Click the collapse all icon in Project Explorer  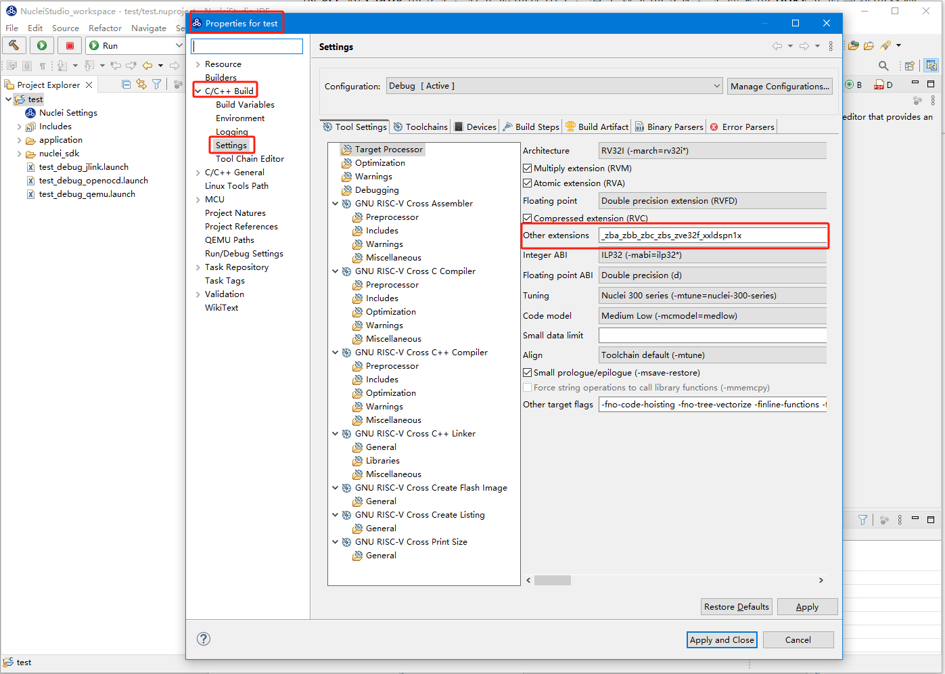pos(126,84)
